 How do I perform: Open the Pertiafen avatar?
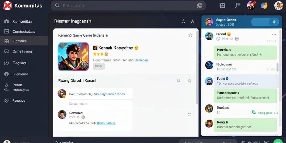point(62,114)
